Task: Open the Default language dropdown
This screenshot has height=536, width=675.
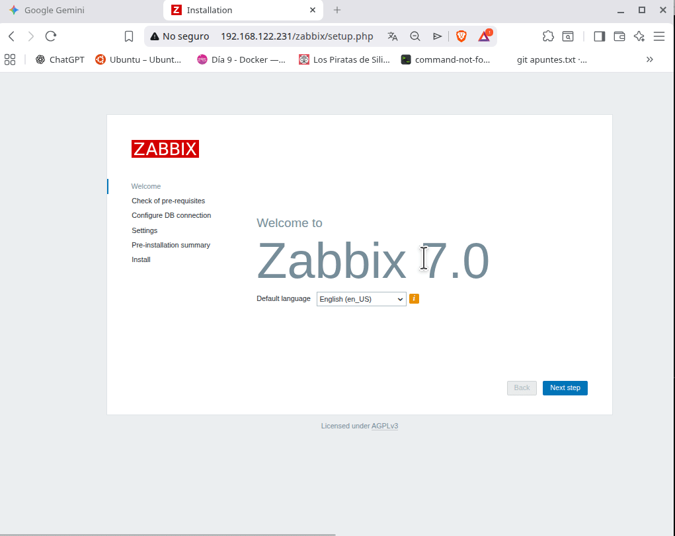Action: (361, 299)
